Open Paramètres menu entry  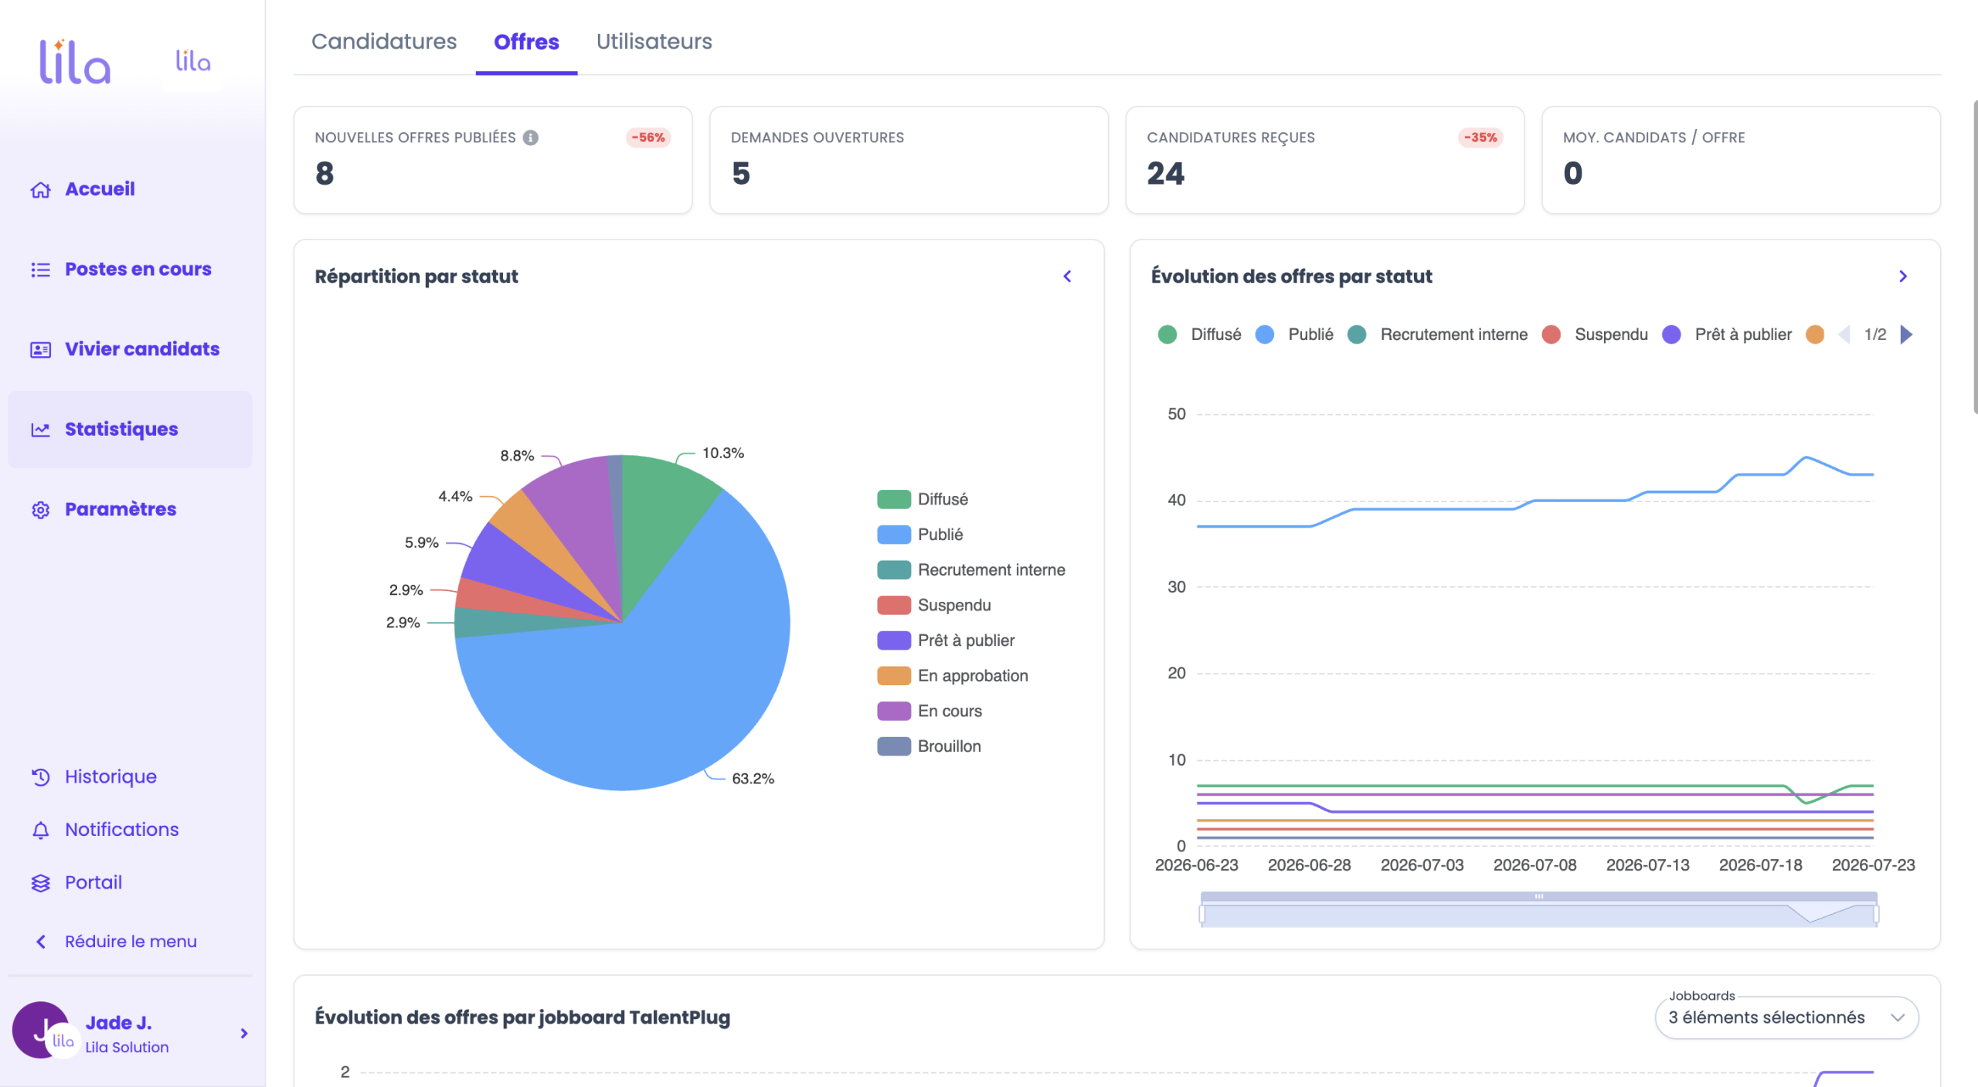coord(130,510)
